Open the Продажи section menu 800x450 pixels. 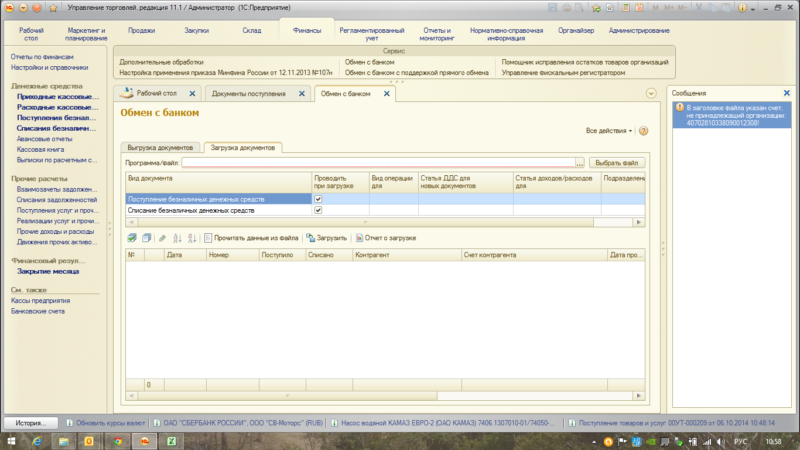pos(141,30)
